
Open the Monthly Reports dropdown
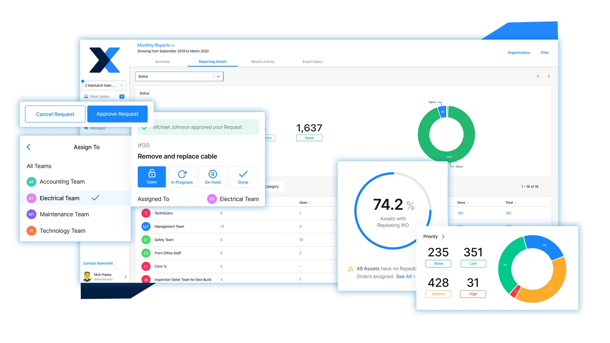click(x=156, y=45)
